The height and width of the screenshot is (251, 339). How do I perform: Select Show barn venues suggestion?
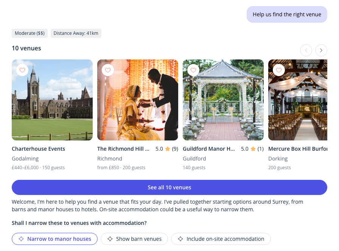(134, 239)
